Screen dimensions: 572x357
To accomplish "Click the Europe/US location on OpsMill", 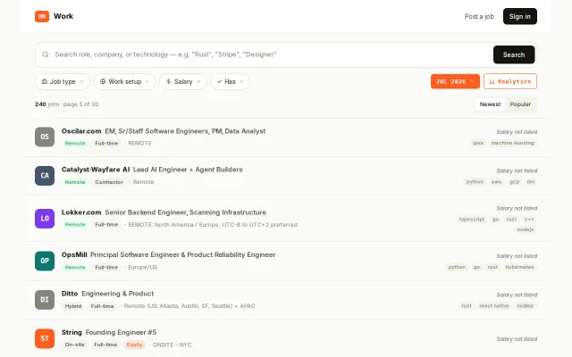I will pyautogui.click(x=143, y=268).
